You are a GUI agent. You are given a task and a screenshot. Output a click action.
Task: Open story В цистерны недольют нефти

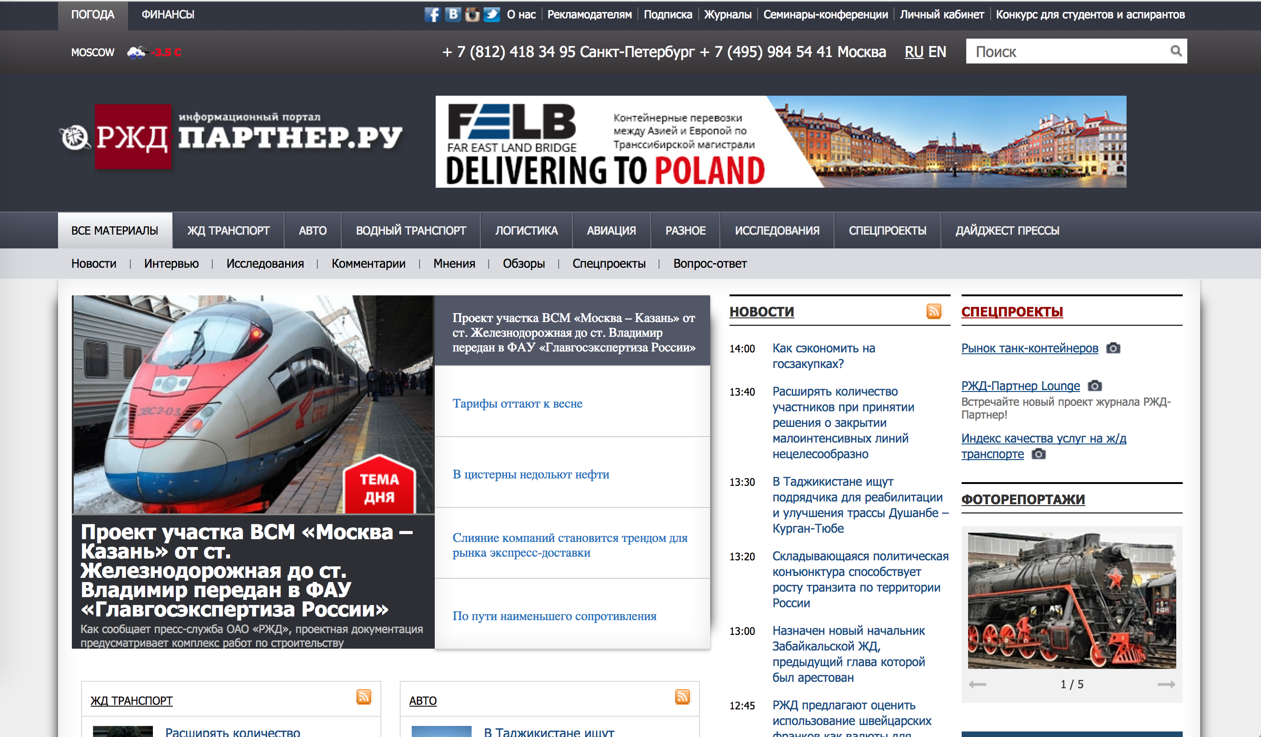(531, 474)
